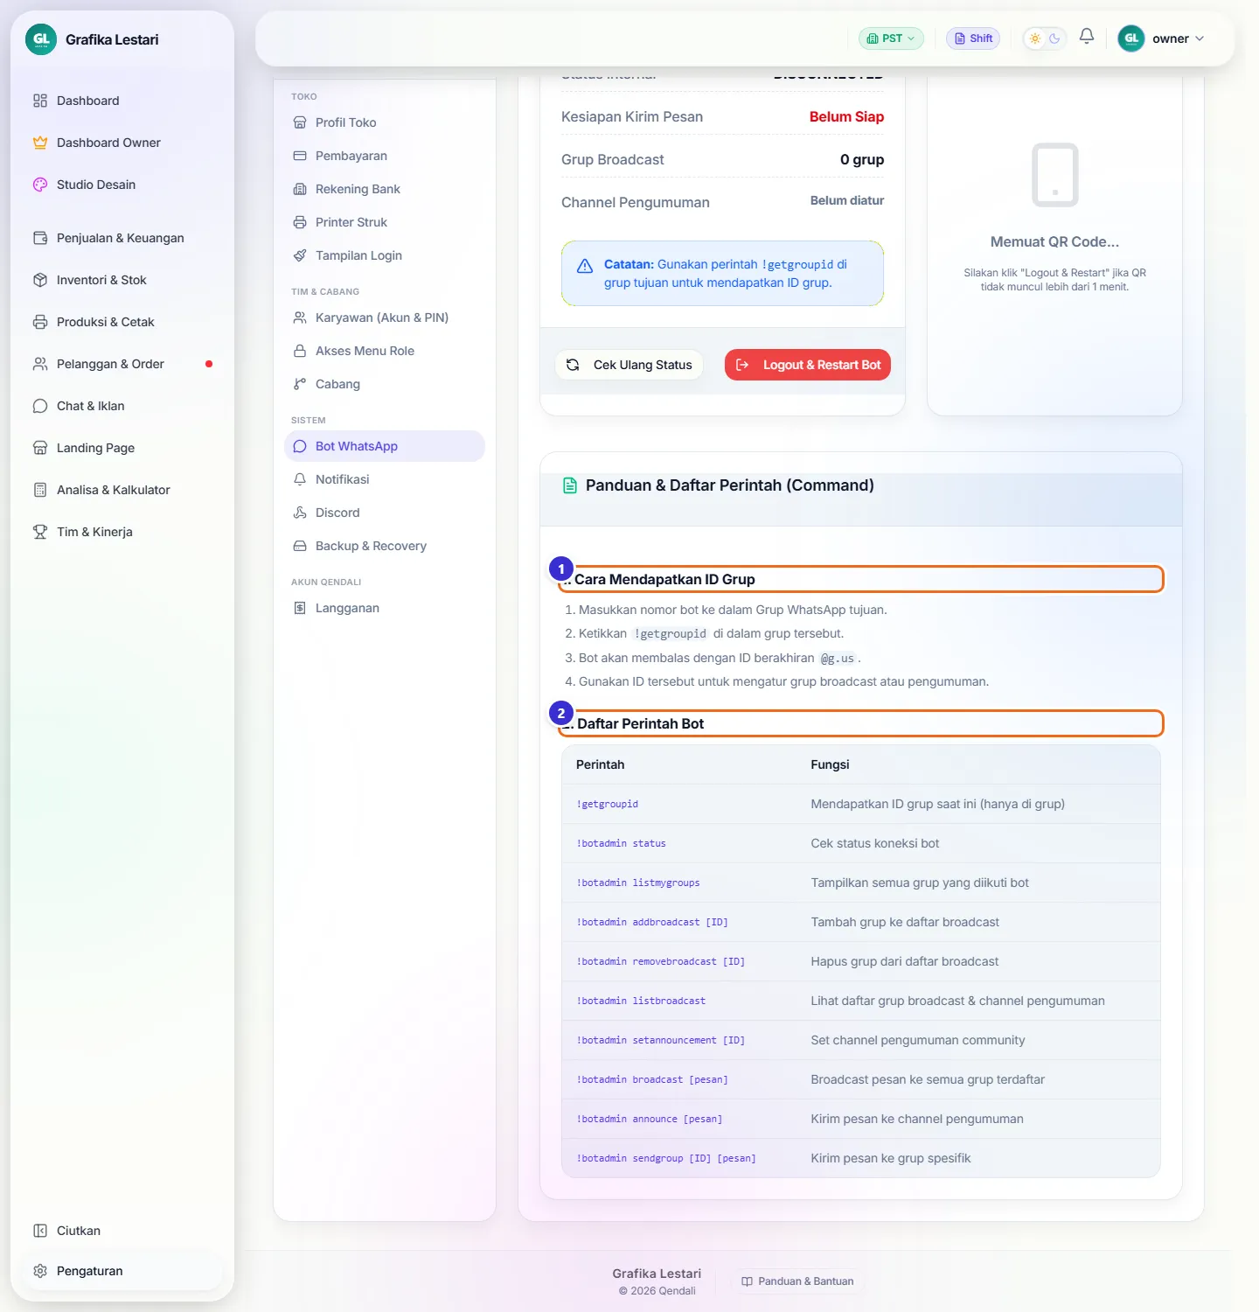This screenshot has width=1259, height=1312.
Task: Click Logout & Restart Bot button
Action: [808, 365]
